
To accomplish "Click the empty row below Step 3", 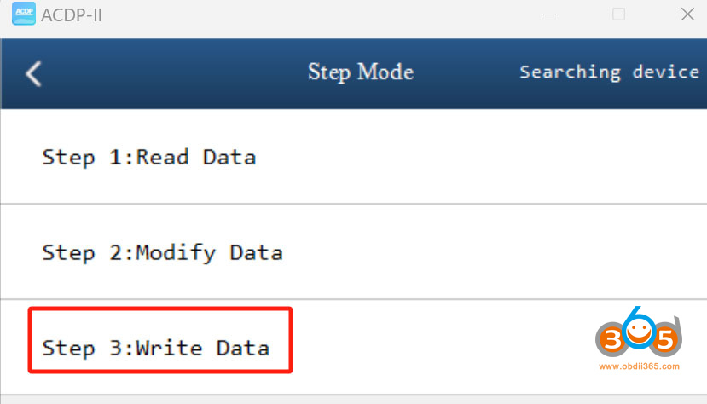I will click(x=341, y=400).
